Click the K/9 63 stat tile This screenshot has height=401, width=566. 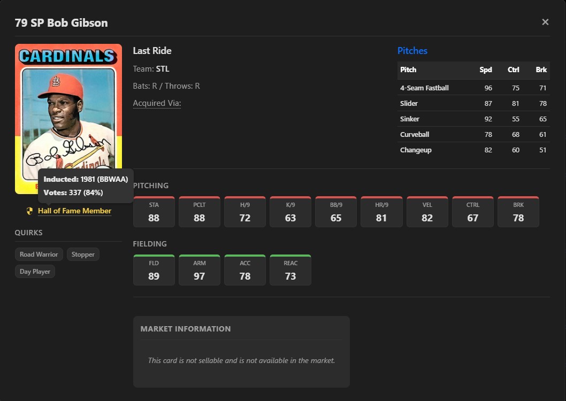click(290, 212)
